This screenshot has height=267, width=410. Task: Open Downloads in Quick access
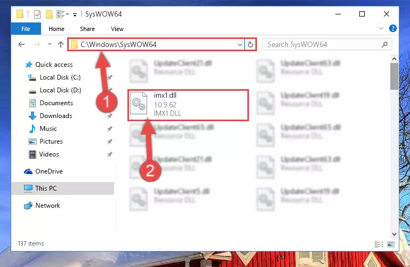pyautogui.click(x=56, y=116)
